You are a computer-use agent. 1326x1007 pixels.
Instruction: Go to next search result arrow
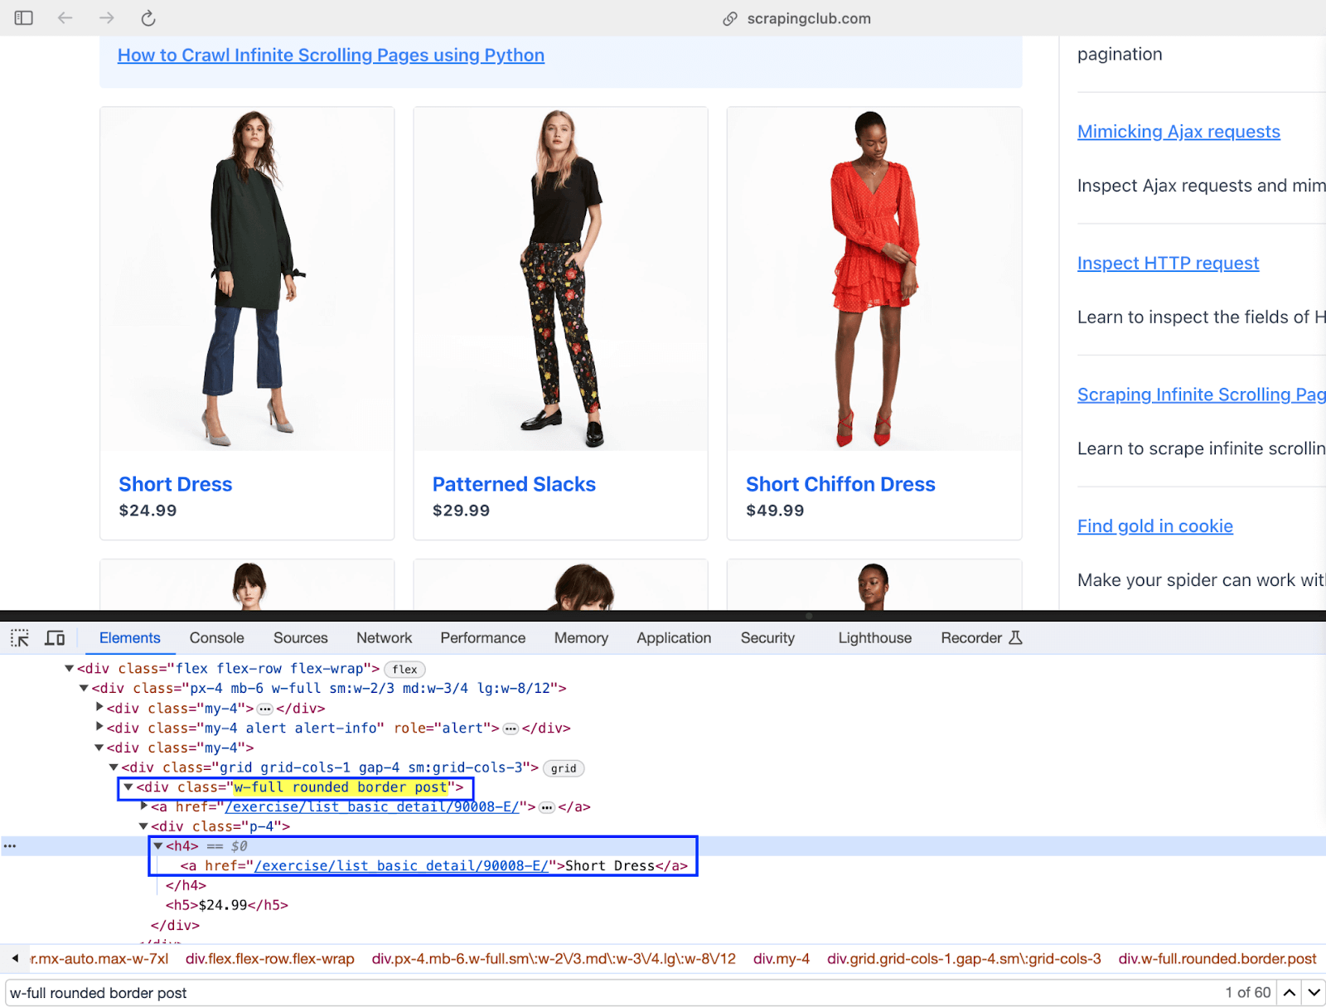(1314, 992)
